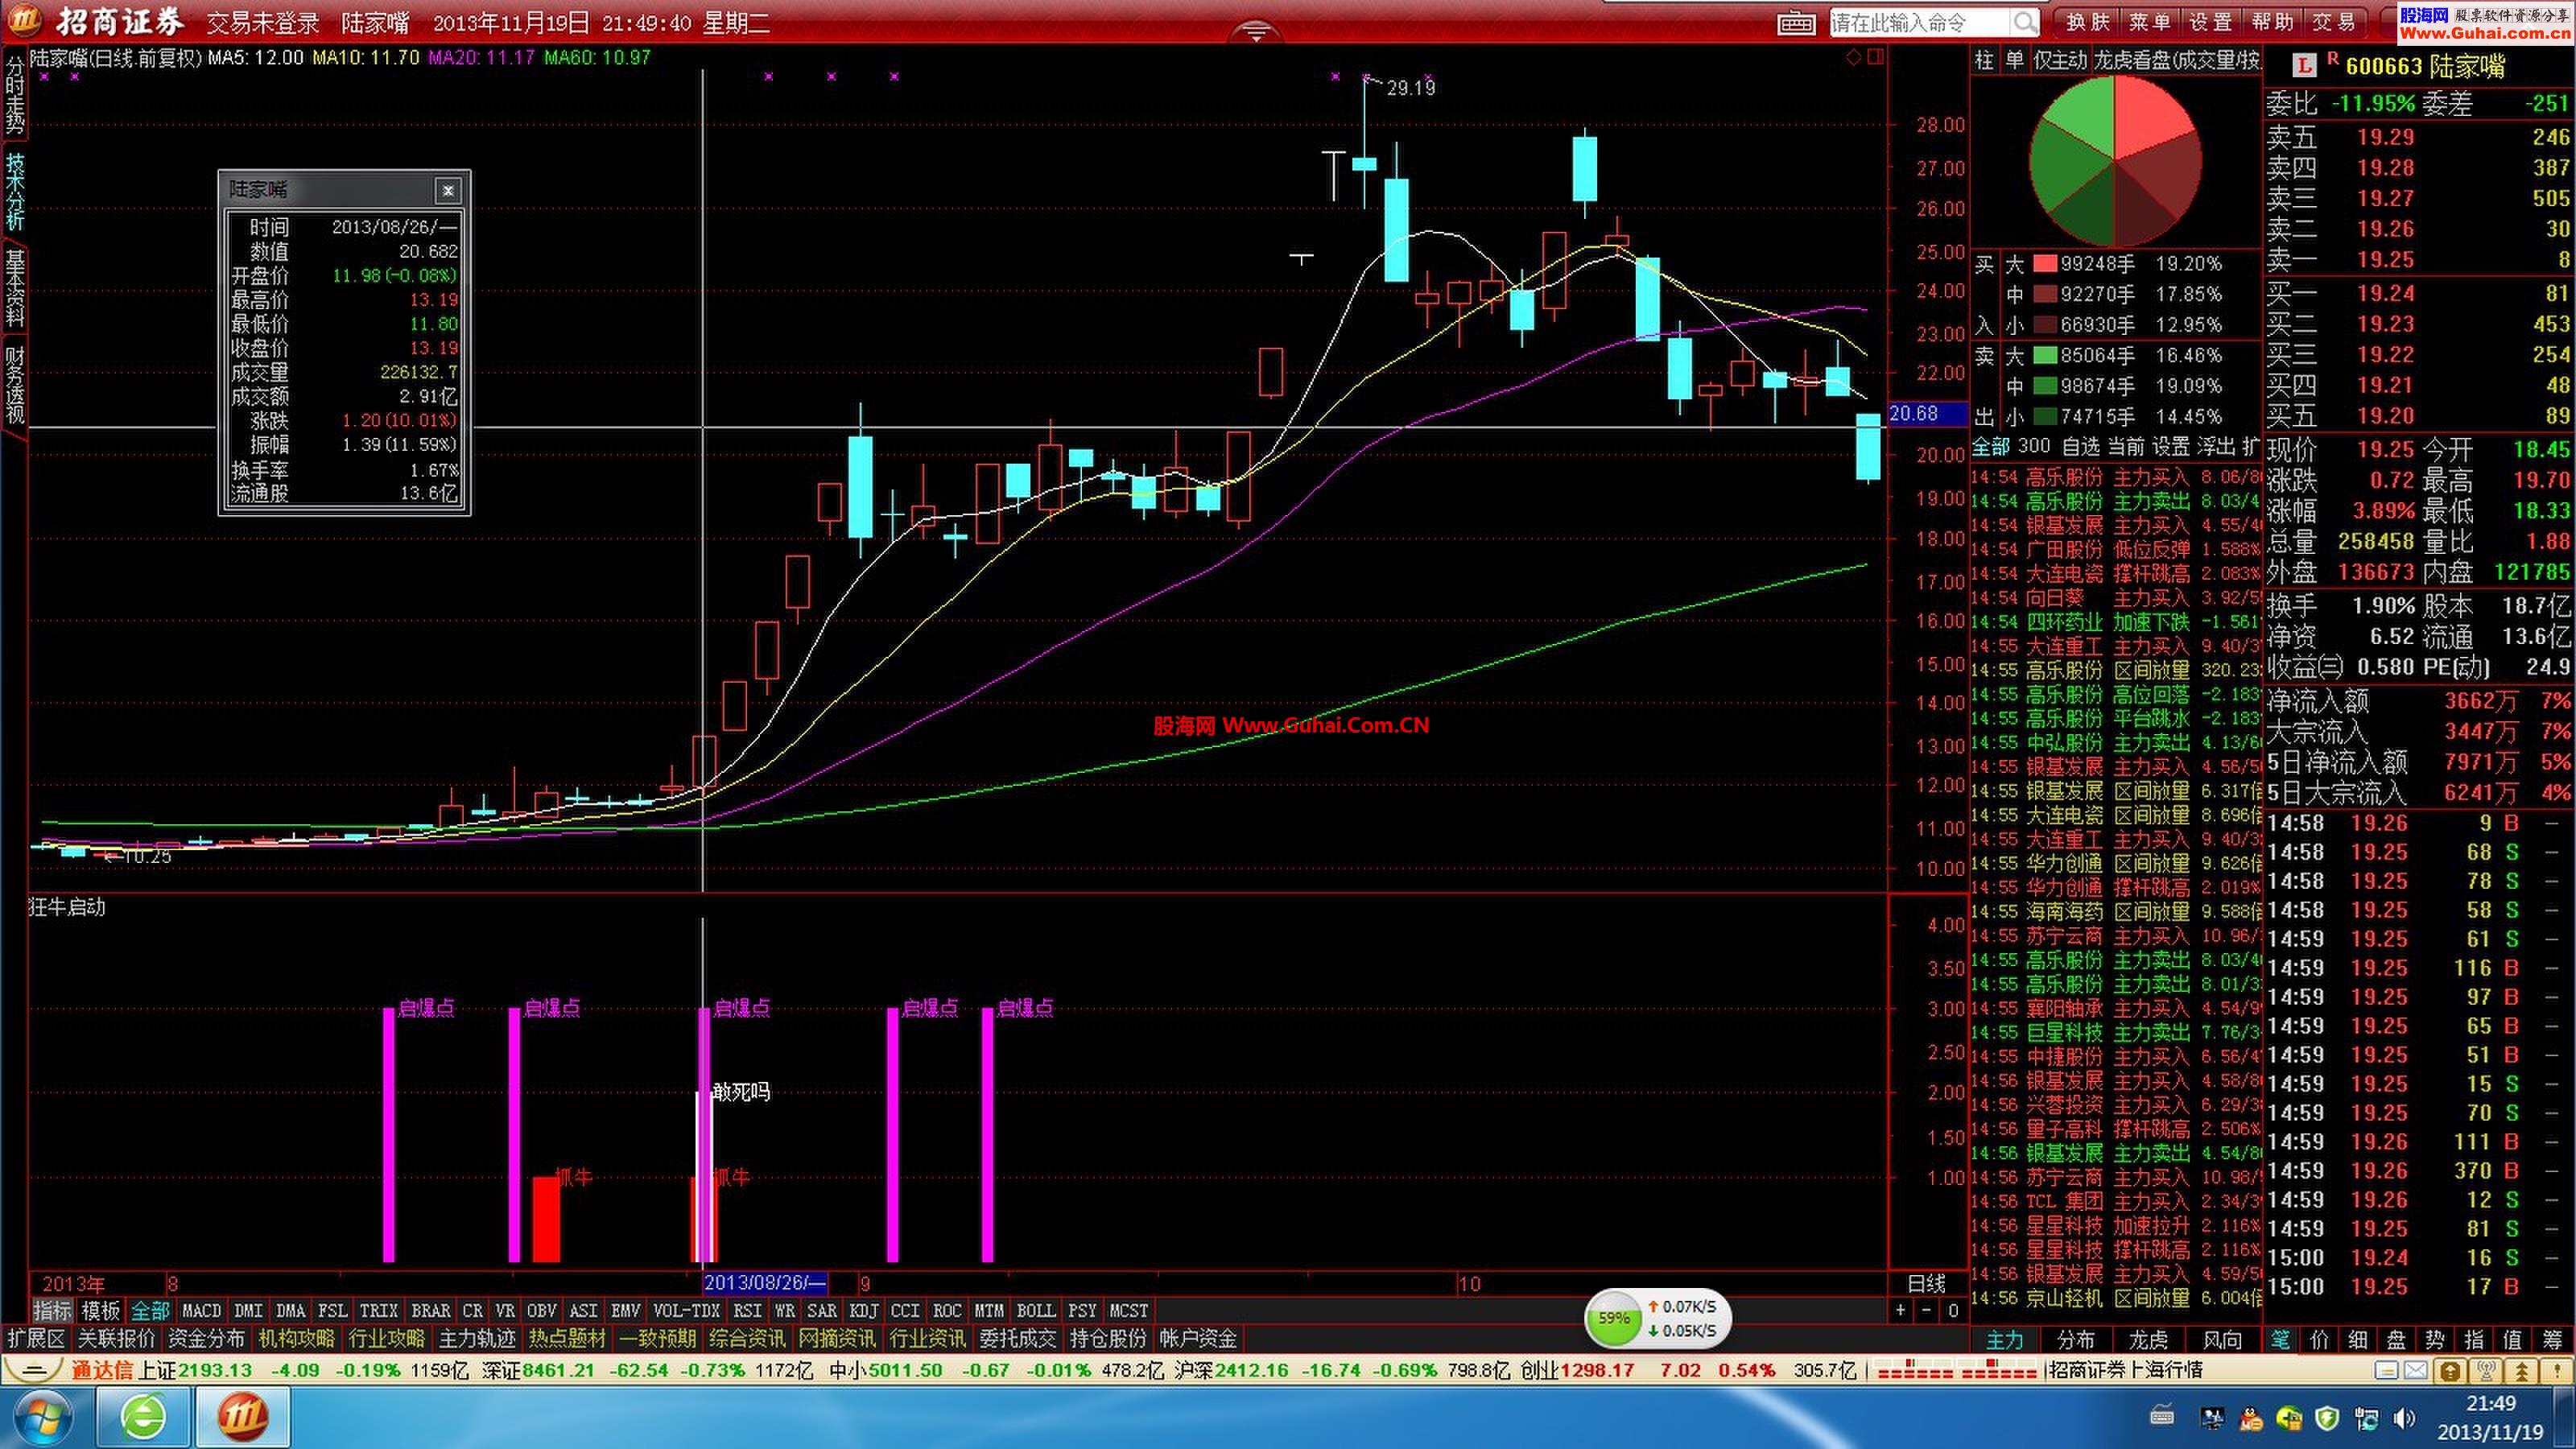
Task: Toggle the 仅主动 filter
Action: [x=2060, y=60]
